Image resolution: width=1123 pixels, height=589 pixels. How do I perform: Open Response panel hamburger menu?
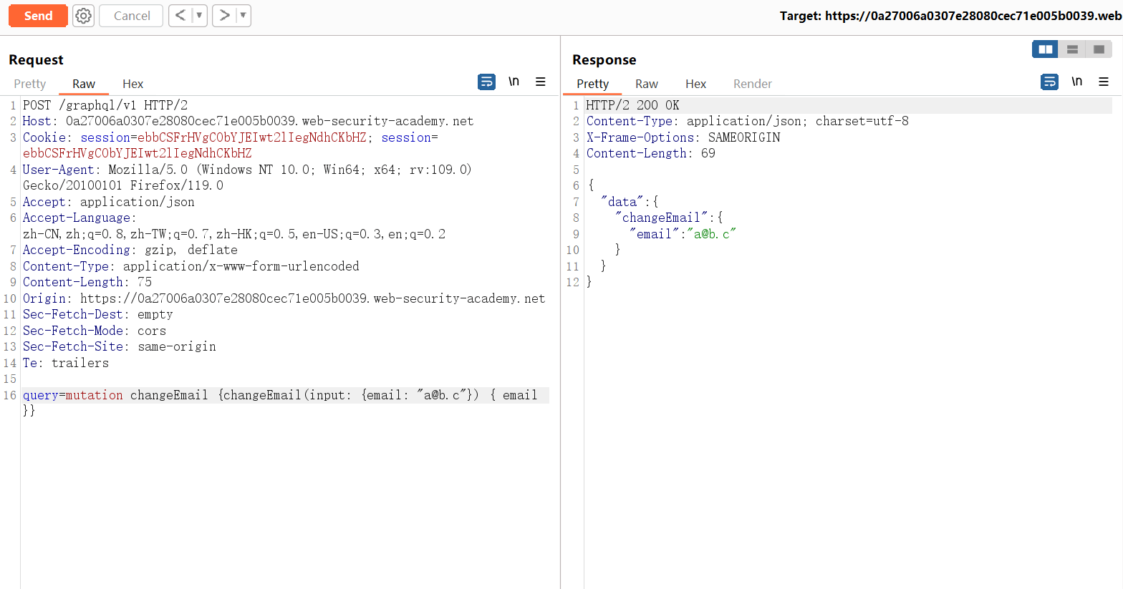[1104, 82]
